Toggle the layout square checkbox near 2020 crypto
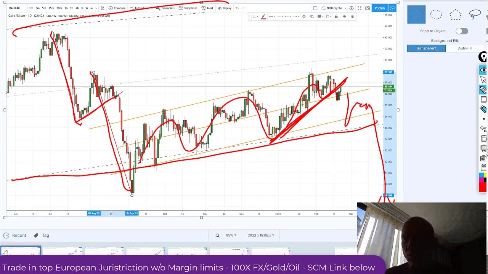This screenshot has width=488, height=274. [x=315, y=8]
